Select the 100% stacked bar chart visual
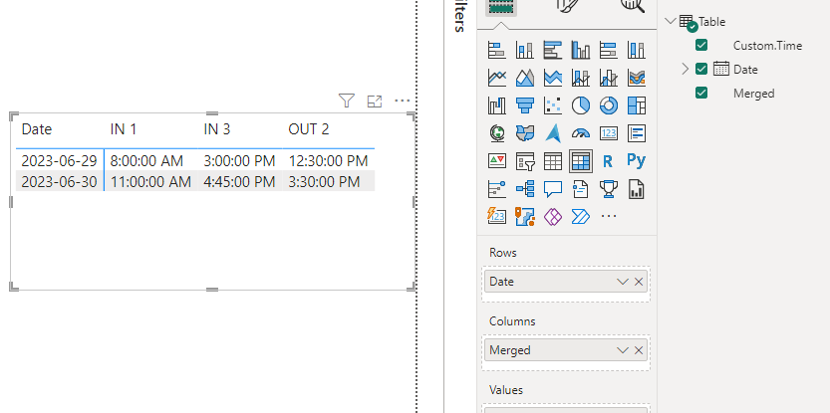830x413 pixels. pos(609,50)
